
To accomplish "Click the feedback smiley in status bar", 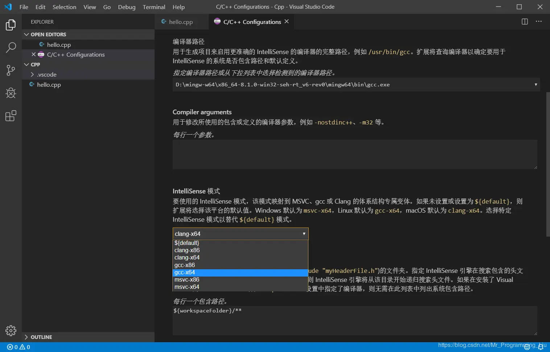I will point(527,347).
